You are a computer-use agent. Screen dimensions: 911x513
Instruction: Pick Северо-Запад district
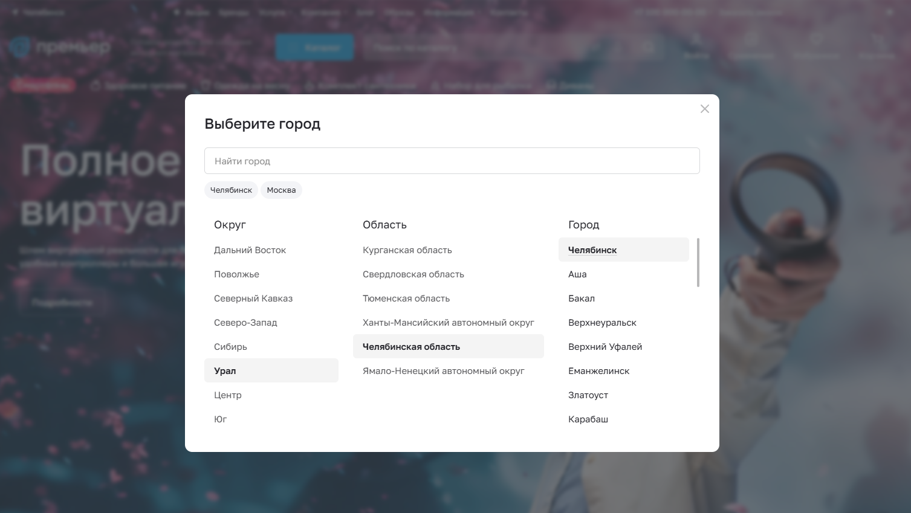click(x=245, y=323)
